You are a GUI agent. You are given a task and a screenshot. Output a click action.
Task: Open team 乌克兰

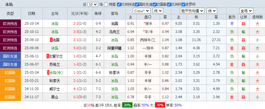[115, 32]
